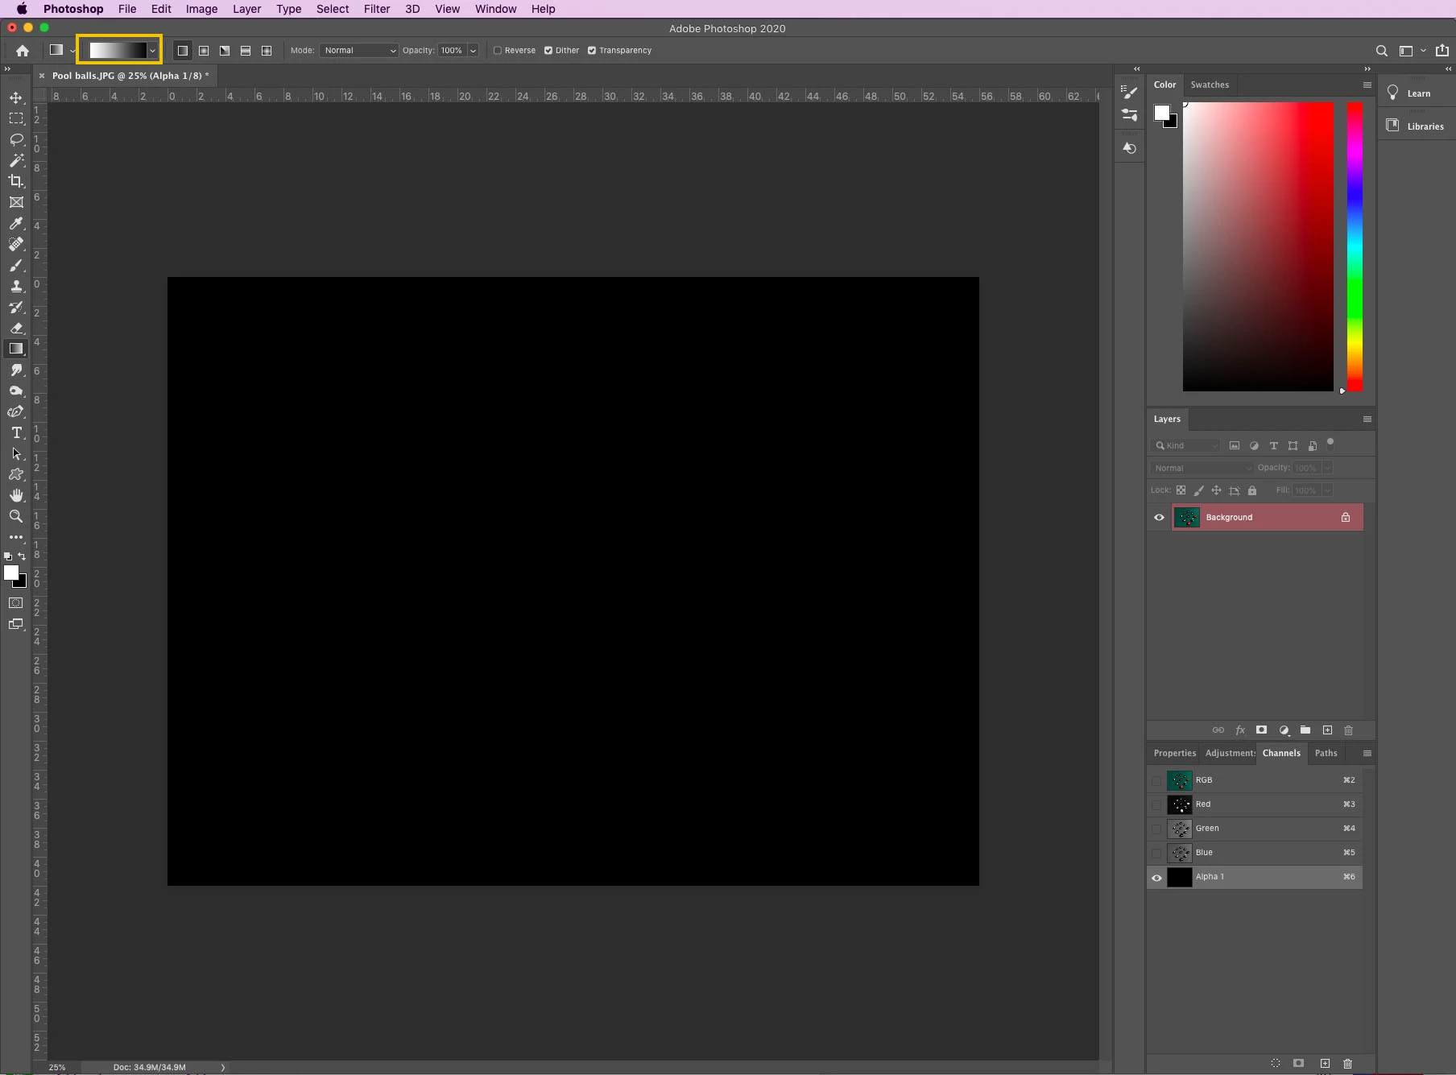Toggle Quick Mask mode

coord(16,602)
